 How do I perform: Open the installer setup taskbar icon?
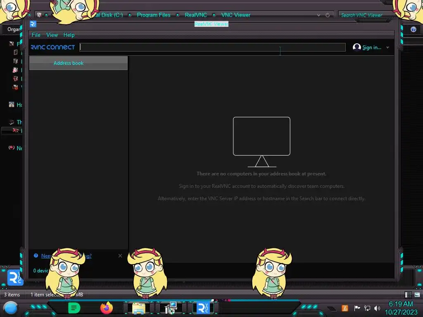171,308
